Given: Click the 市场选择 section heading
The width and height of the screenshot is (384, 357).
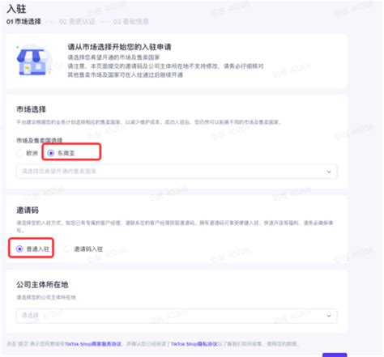Looking at the screenshot, I should (32, 109).
